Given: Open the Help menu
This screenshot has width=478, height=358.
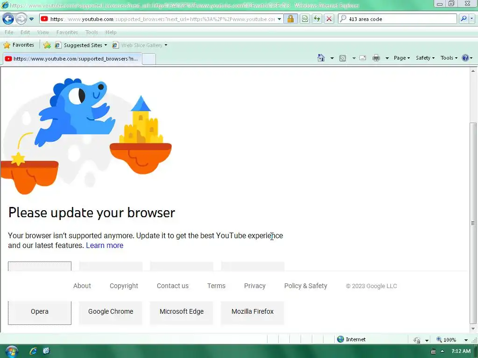Looking at the screenshot, I should click(x=111, y=32).
